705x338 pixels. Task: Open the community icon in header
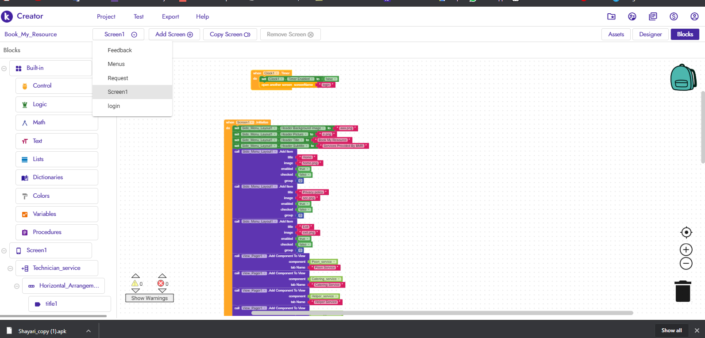pyautogui.click(x=632, y=16)
